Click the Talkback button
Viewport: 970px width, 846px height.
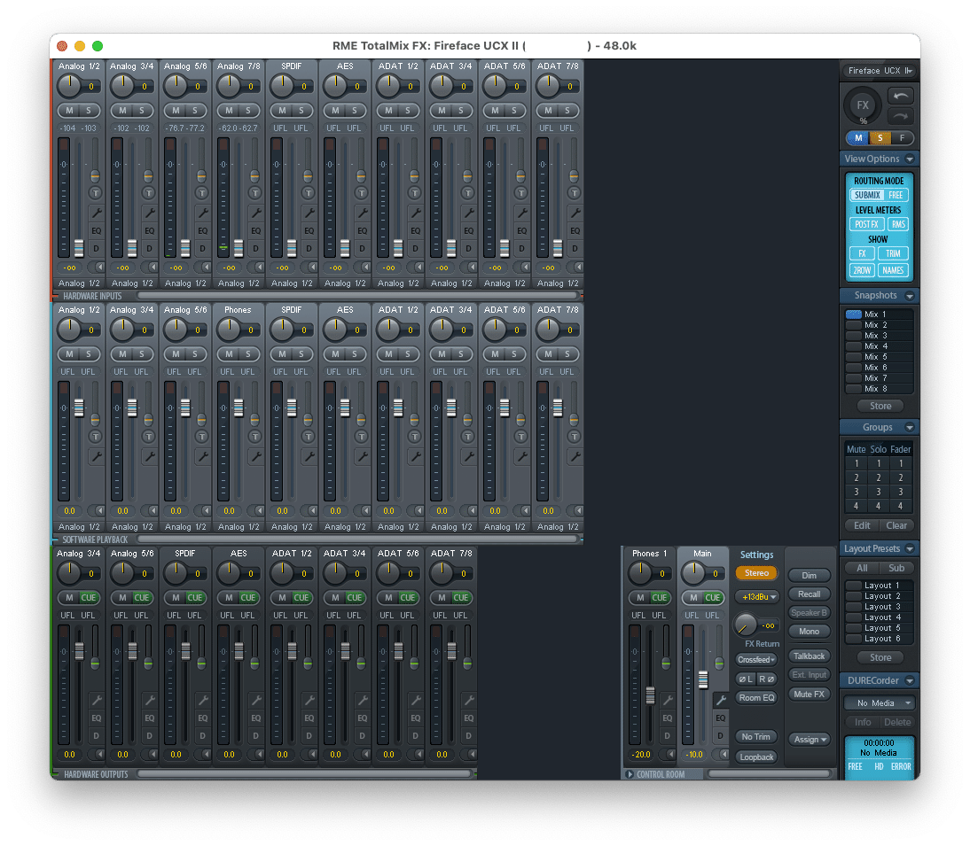point(810,656)
